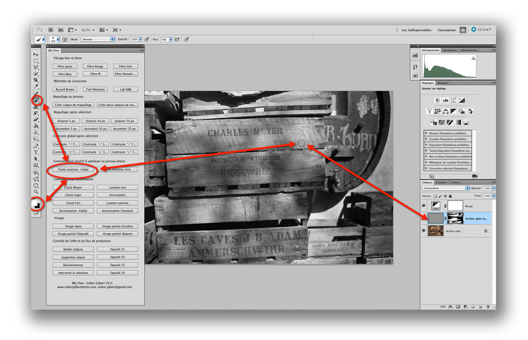The width and height of the screenshot is (528, 340).
Task: Select the Pen tool
Action: tap(36, 146)
